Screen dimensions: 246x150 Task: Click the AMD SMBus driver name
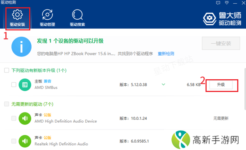tap(46, 87)
